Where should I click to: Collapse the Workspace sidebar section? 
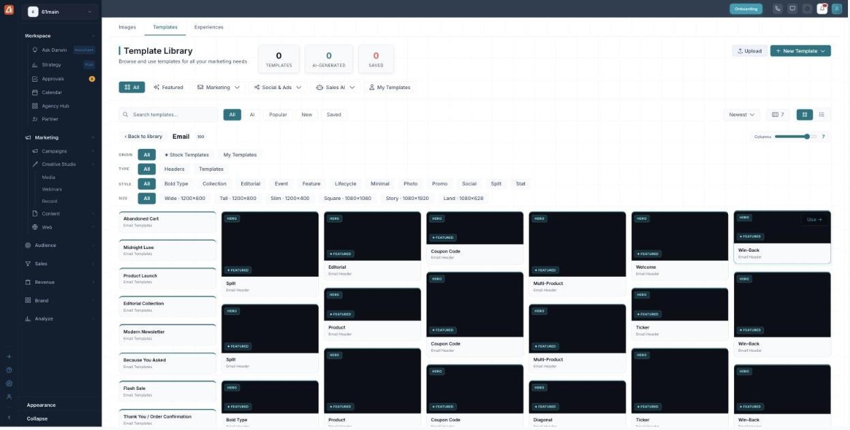point(60,35)
